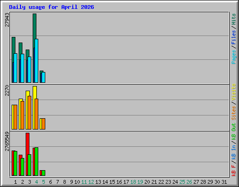Click the 'kB F' legend label
The image size is (239, 187).
tap(233, 171)
